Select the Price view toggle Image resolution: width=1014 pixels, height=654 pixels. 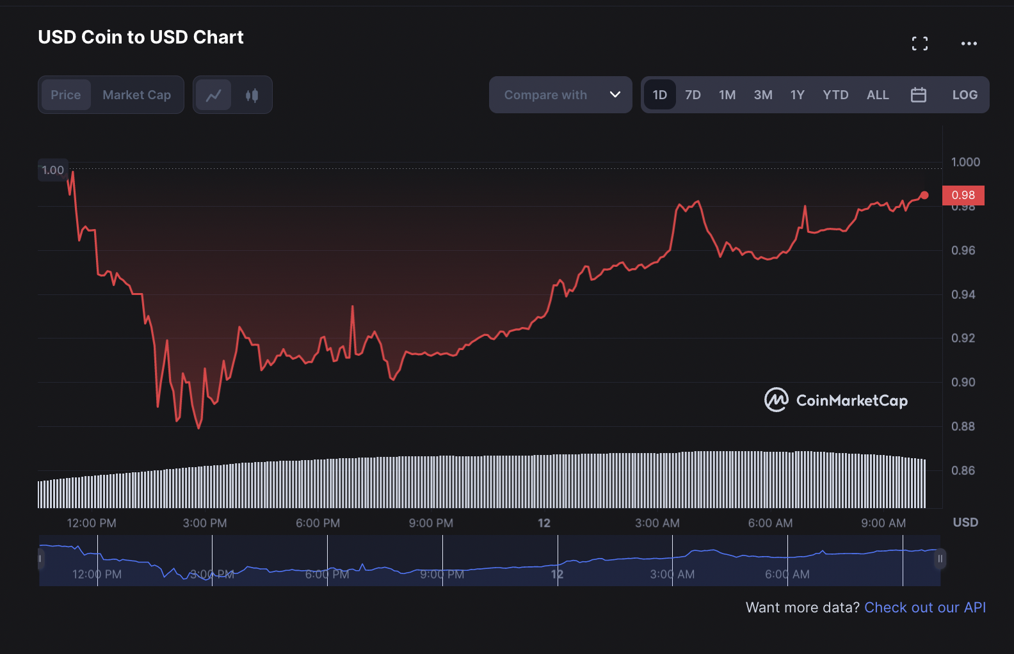[66, 95]
